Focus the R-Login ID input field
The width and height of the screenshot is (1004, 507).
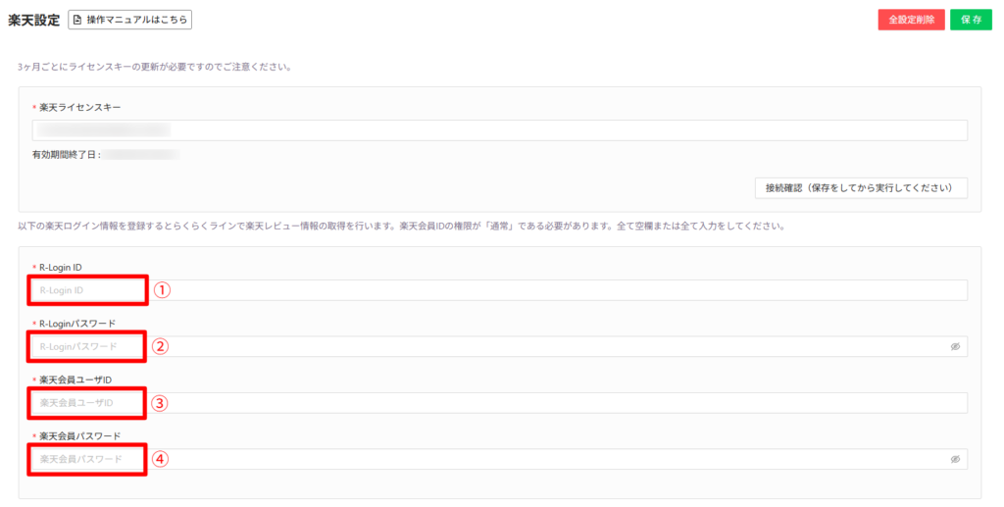tap(499, 290)
